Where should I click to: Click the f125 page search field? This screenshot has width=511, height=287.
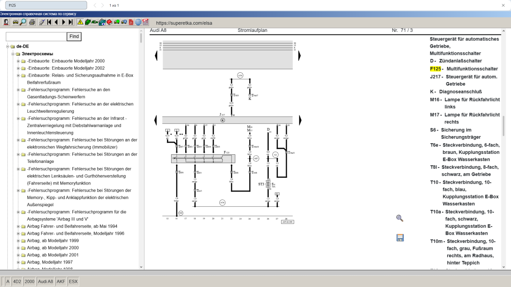46,5
